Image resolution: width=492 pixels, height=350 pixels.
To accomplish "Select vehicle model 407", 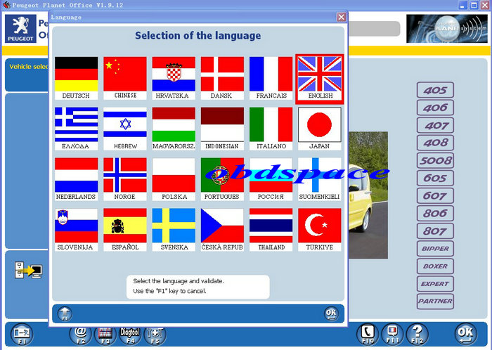I will pyautogui.click(x=435, y=125).
